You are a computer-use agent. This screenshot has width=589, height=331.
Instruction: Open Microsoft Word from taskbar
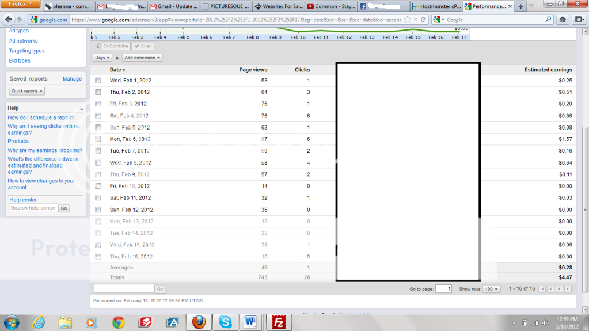coord(250,322)
